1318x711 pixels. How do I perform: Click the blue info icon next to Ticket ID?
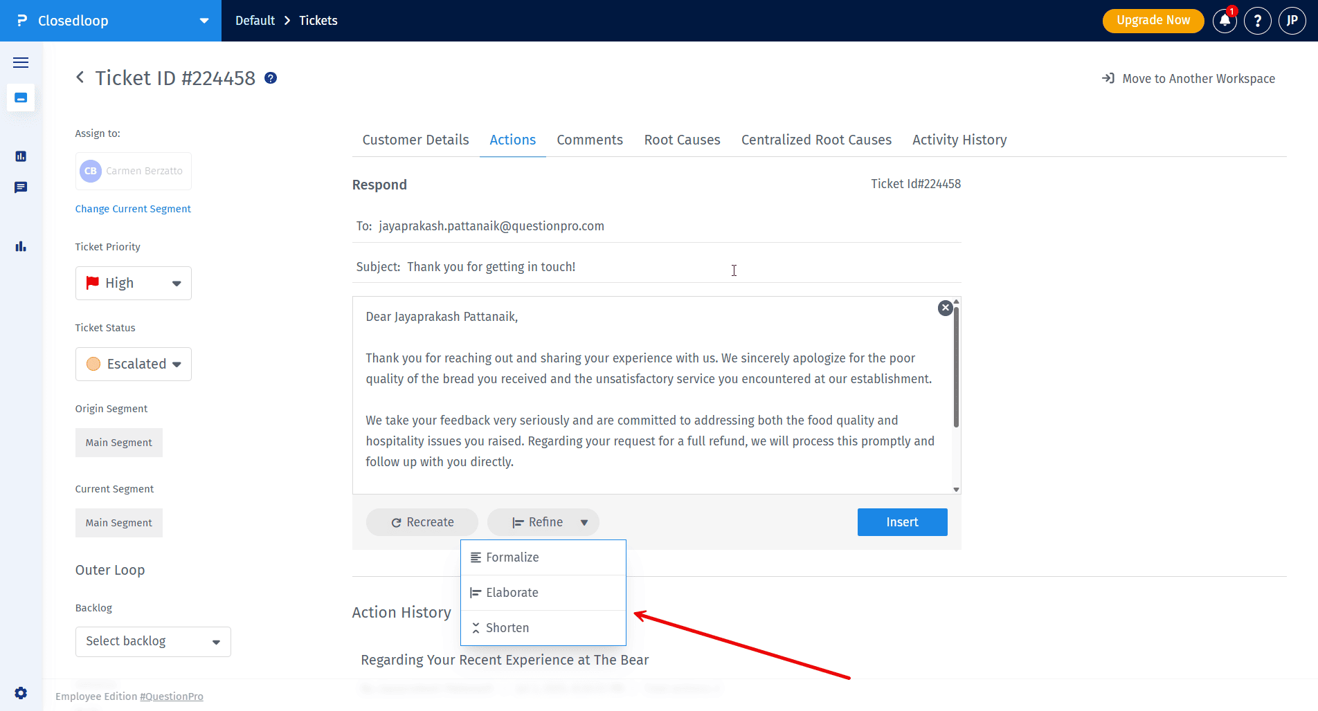pyautogui.click(x=271, y=78)
